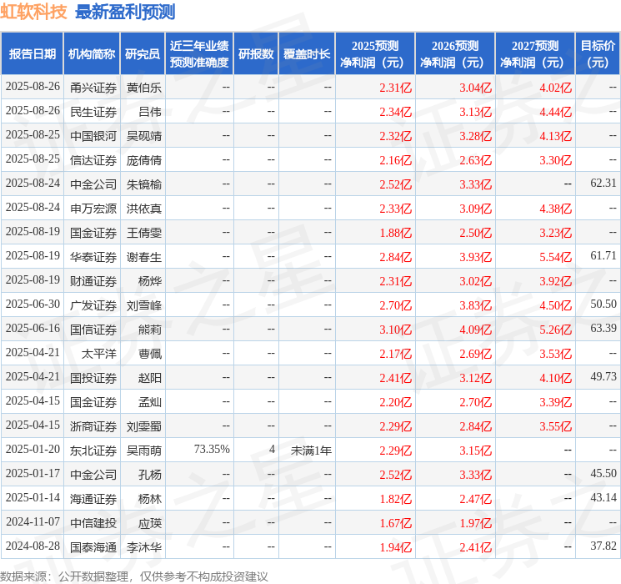This screenshot has height=584, width=621.
Task: Click the 1.67亿 profit forecast
Action: coord(396,523)
